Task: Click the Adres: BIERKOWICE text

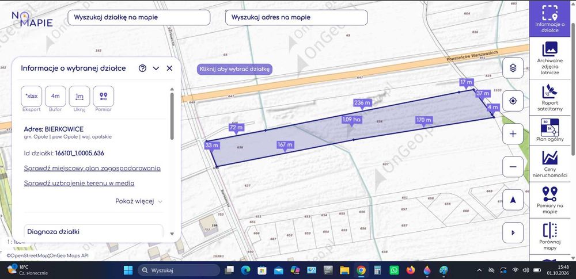Action: [54, 129]
